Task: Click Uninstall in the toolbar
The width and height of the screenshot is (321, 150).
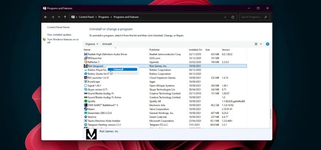Action: [107, 44]
